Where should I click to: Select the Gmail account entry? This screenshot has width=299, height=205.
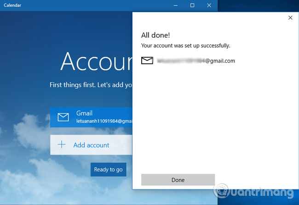point(91,117)
